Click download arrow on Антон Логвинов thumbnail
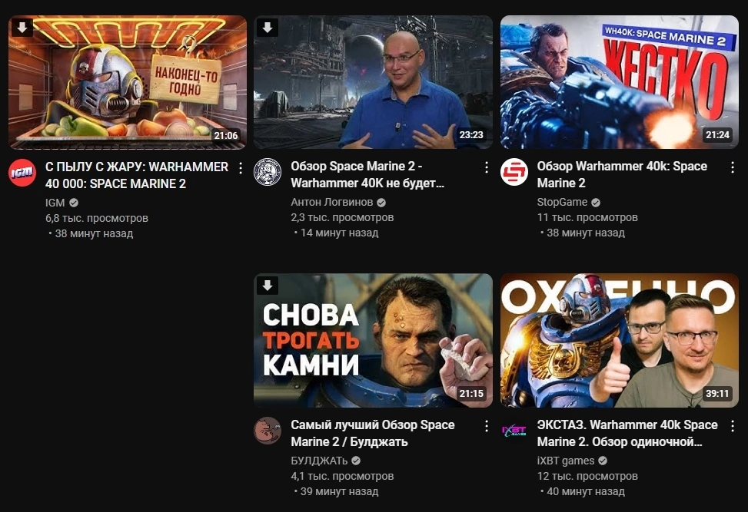The height and width of the screenshot is (512, 748). point(268,28)
